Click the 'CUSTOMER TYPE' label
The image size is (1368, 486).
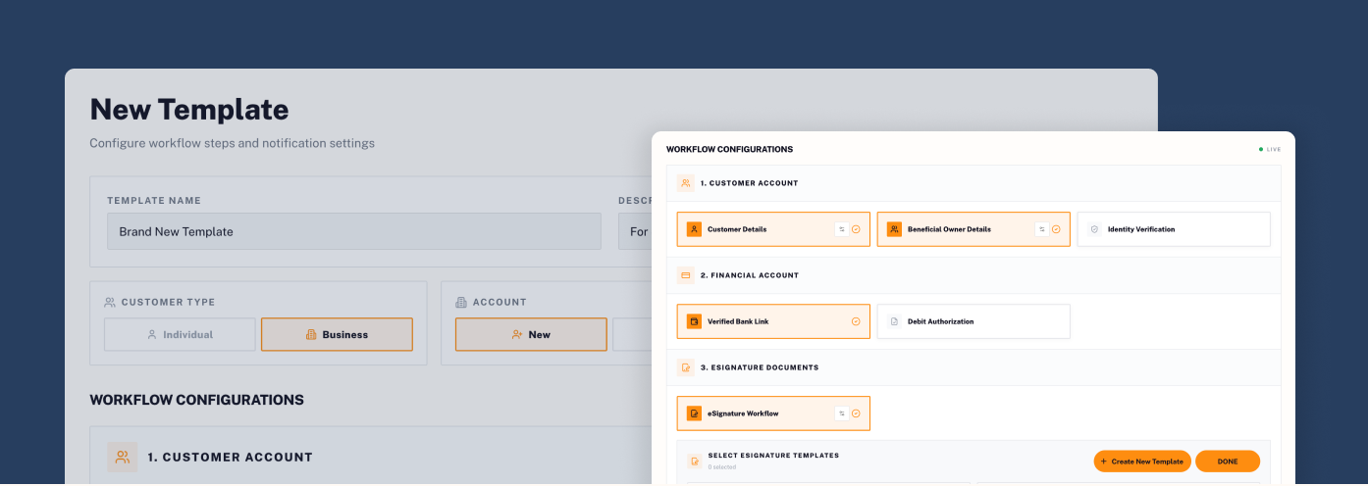[168, 303]
